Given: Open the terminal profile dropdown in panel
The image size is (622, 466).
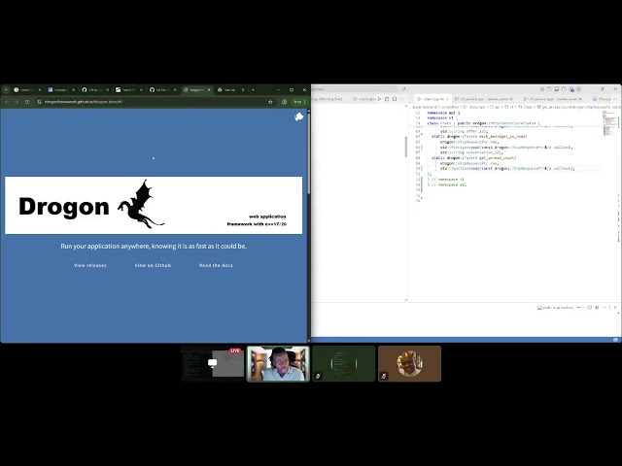Looking at the screenshot, I should [583, 308].
